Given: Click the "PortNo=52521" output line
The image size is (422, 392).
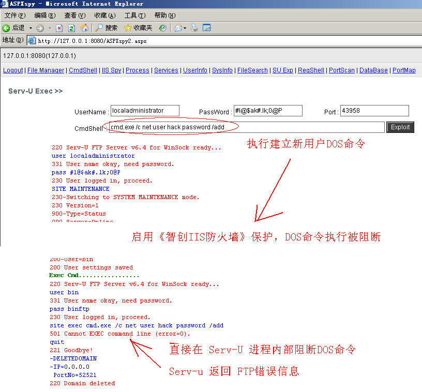Looking at the screenshot, I should [x=75, y=375].
